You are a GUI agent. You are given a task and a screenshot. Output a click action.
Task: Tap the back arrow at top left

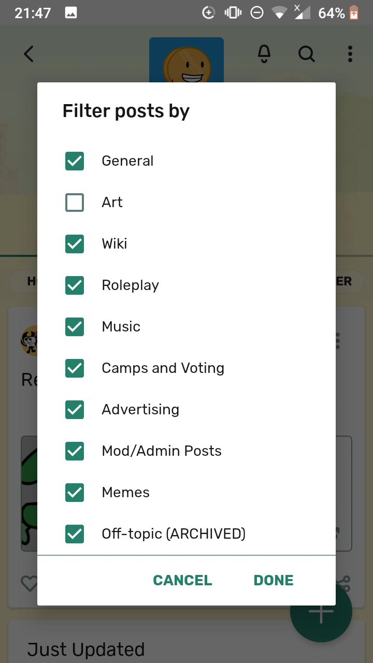tap(28, 53)
